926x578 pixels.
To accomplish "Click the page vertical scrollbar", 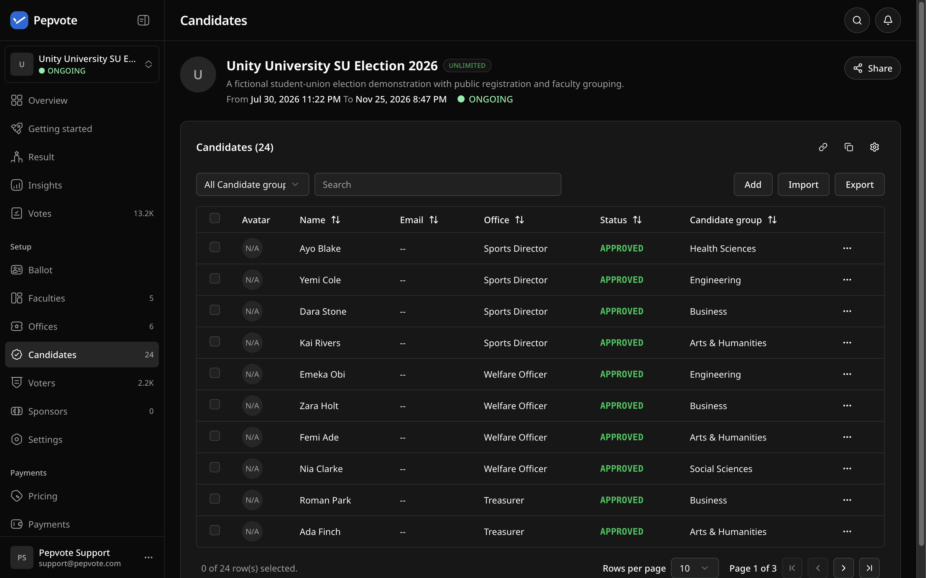I will pos(921,273).
